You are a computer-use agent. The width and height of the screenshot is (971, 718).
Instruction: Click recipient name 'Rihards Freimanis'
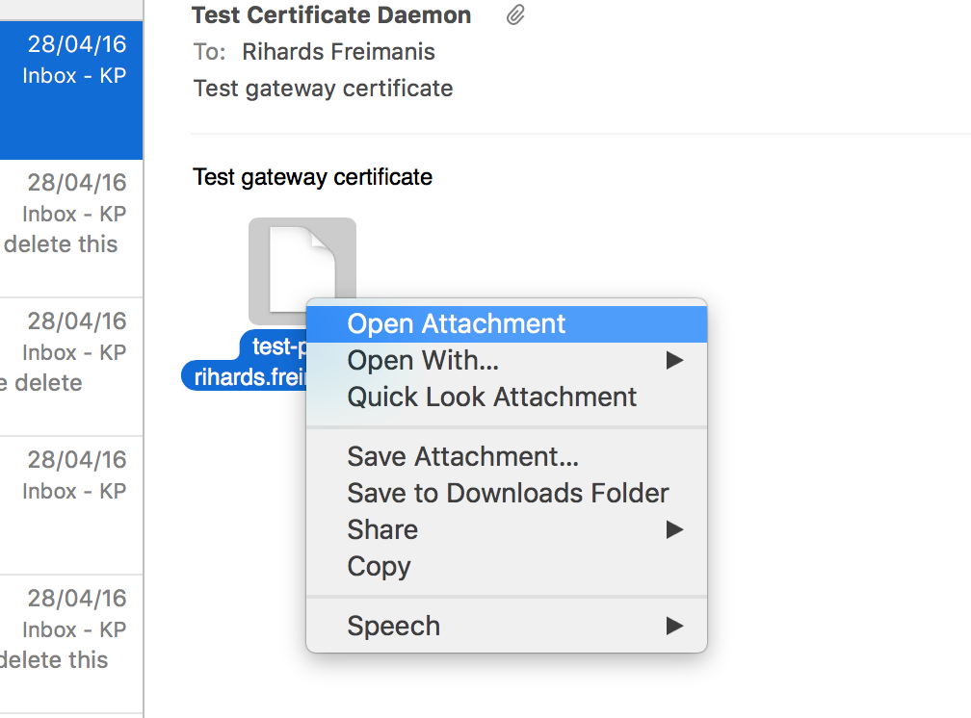pos(337,51)
